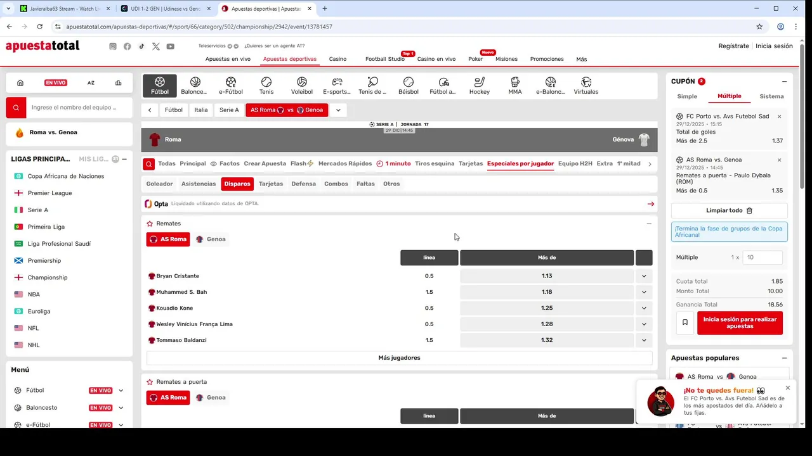The width and height of the screenshot is (812, 456).
Task: Expand Baloncesto menu item chevron
Action: [121, 408]
